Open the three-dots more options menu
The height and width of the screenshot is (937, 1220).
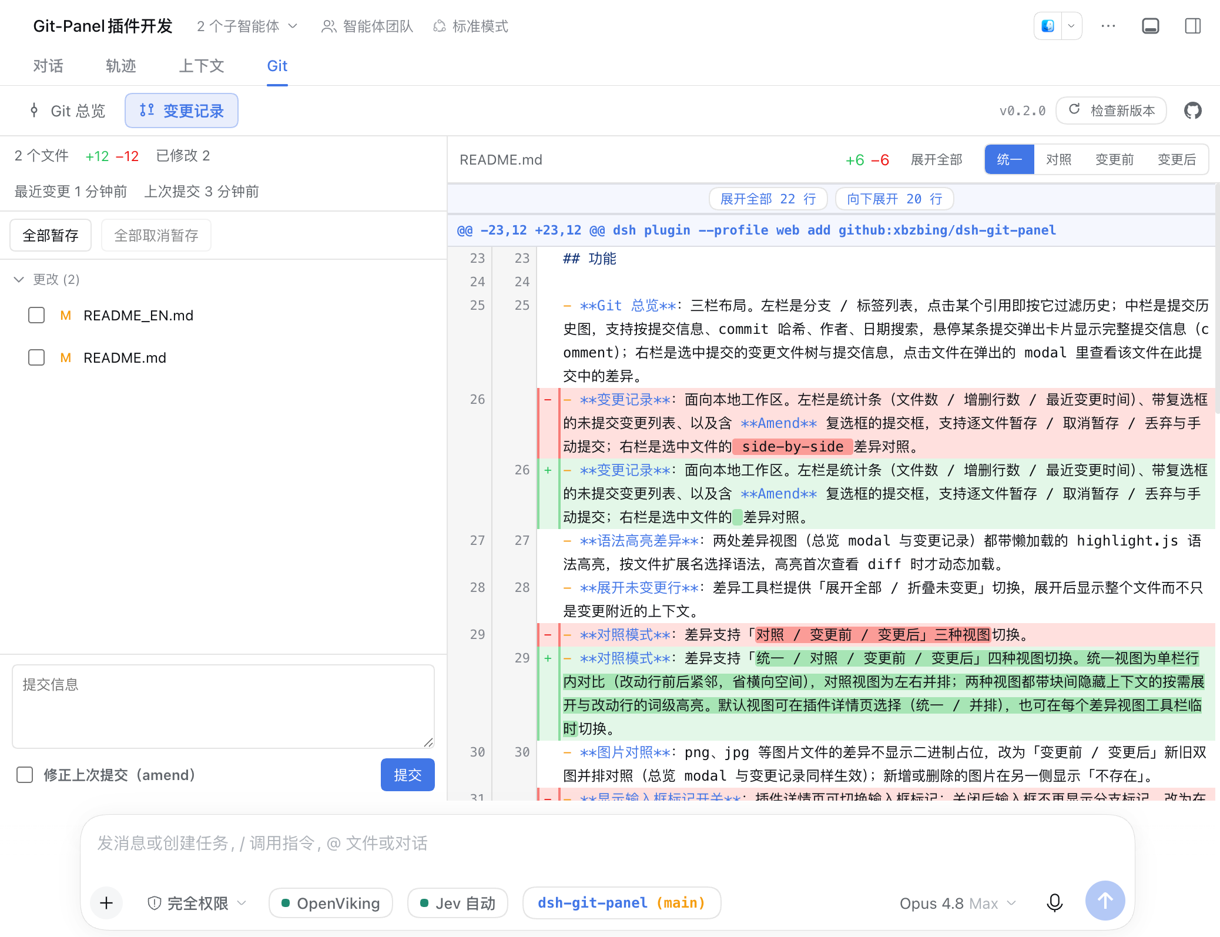pyautogui.click(x=1108, y=26)
